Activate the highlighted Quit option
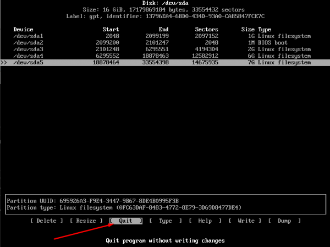The image size is (330, 247). pyautogui.click(x=126, y=221)
